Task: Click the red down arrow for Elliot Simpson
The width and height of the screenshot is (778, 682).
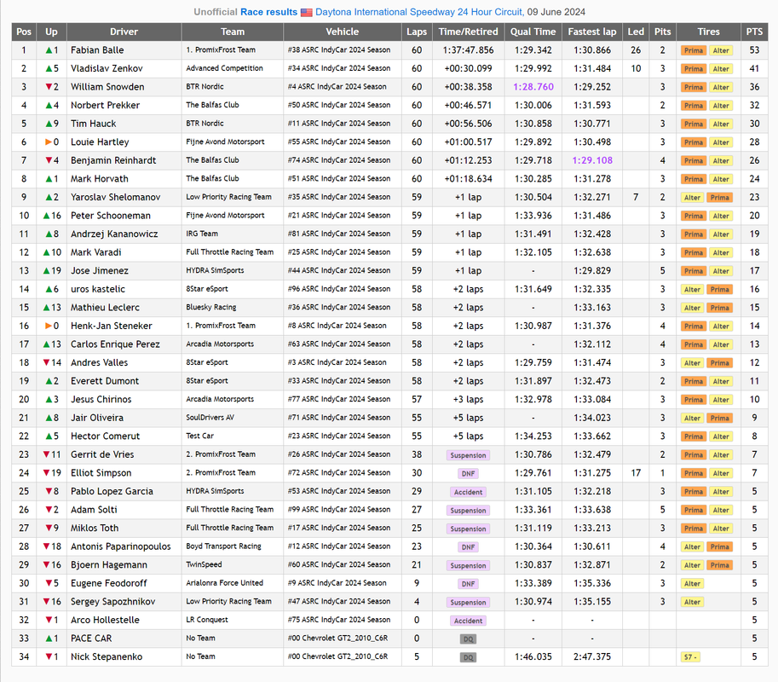Action: (x=46, y=472)
